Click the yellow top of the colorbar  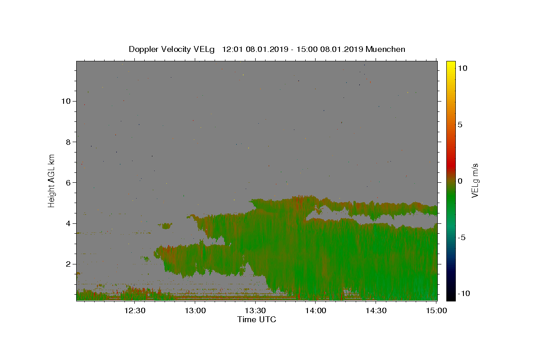[x=451, y=65]
